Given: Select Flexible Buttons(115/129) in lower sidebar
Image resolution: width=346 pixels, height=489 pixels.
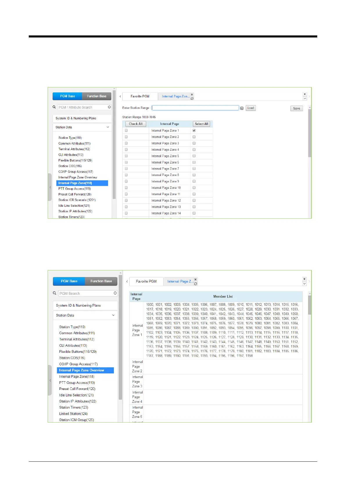Looking at the screenshot, I should [x=78, y=352].
